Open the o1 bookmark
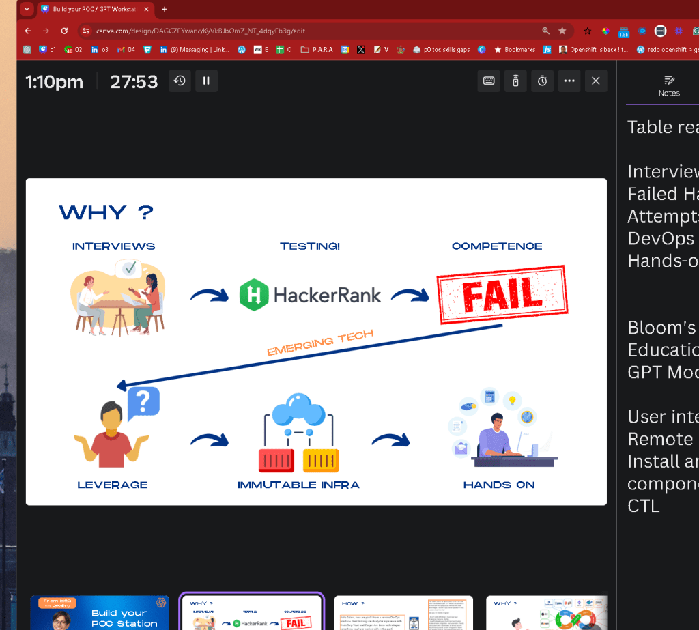This screenshot has width=699, height=630. [47, 50]
